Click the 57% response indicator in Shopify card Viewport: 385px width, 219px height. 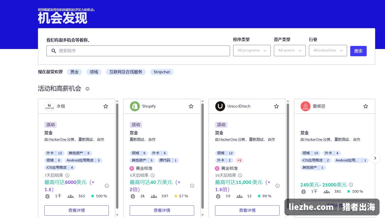coord(181,196)
